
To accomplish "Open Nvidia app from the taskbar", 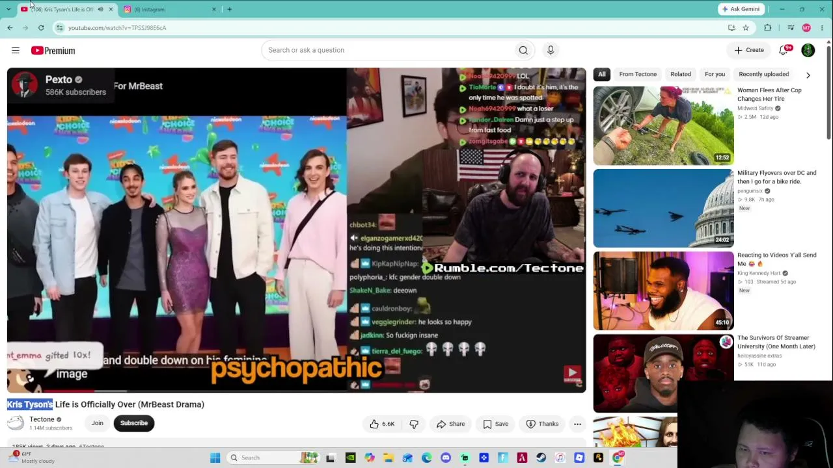I will [350, 458].
